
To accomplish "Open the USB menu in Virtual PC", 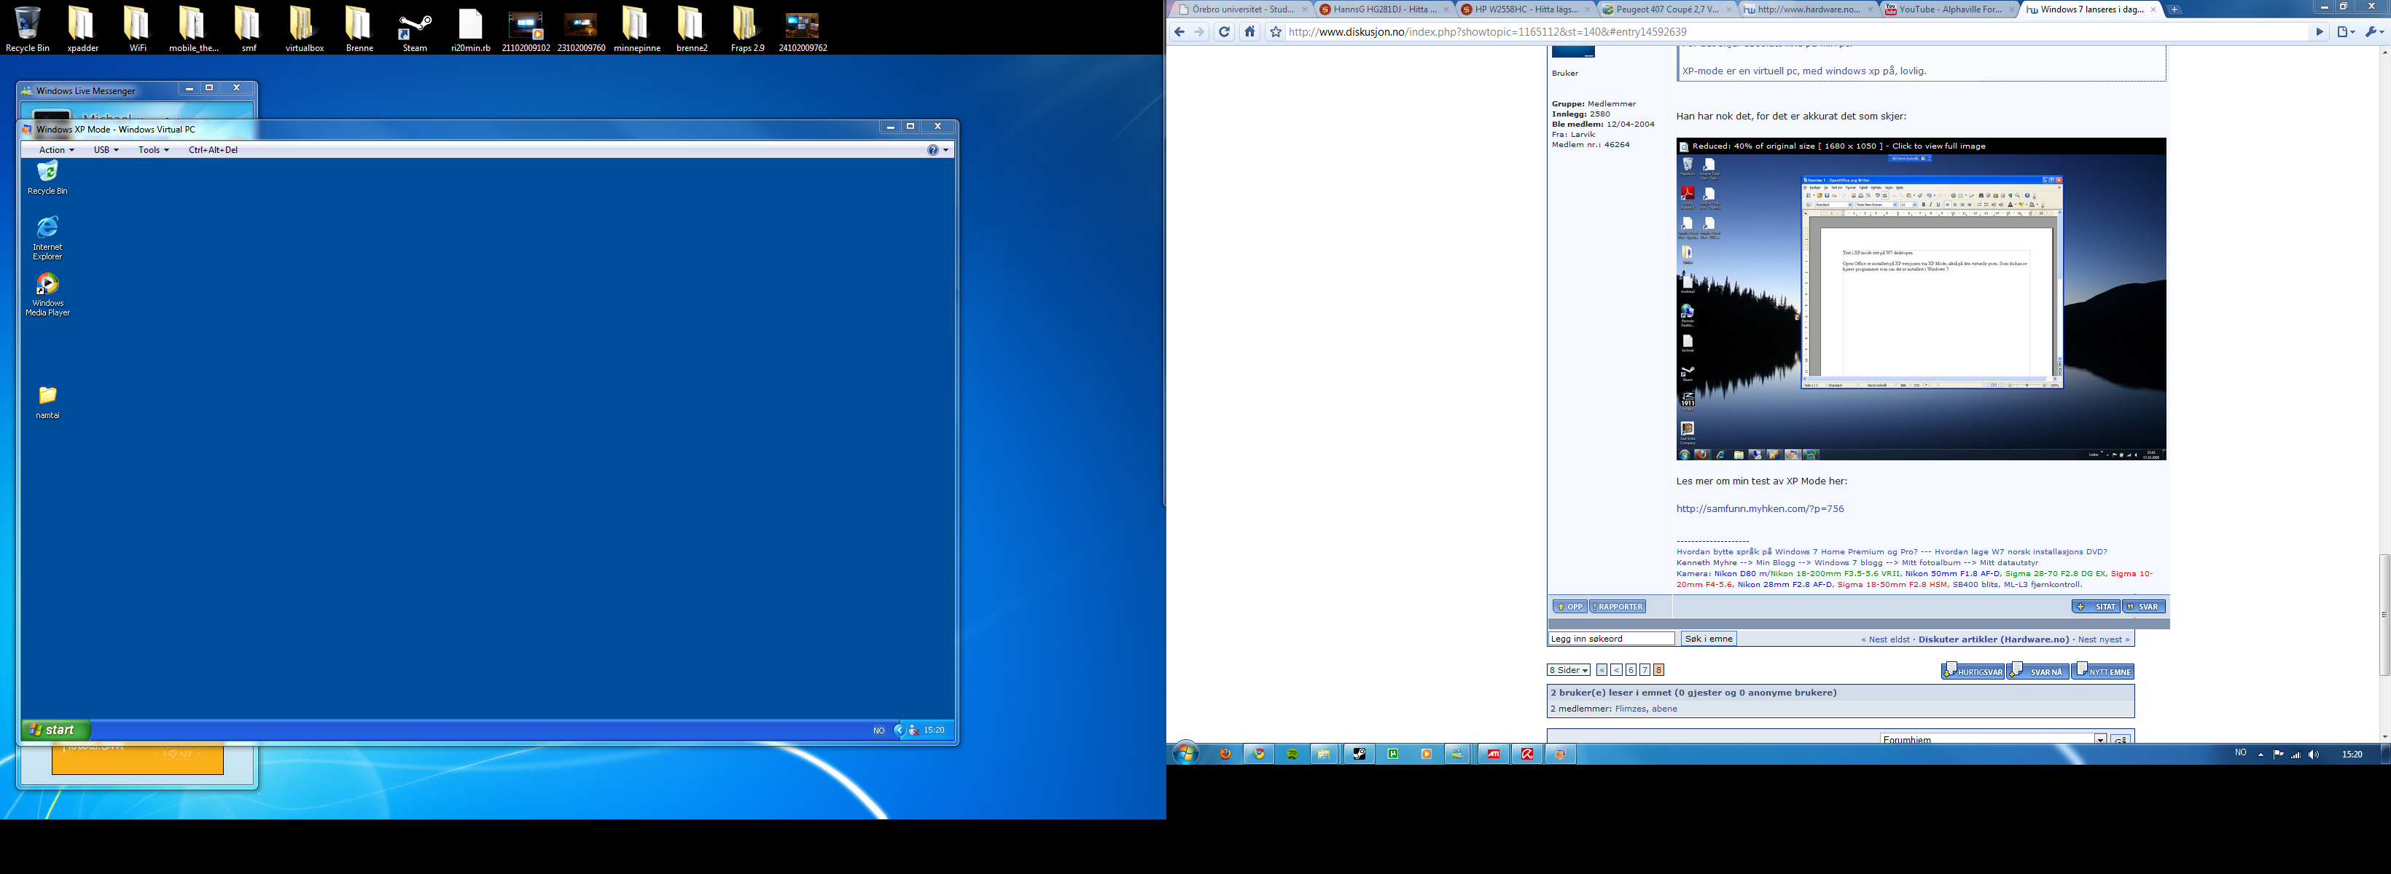I will [106, 149].
